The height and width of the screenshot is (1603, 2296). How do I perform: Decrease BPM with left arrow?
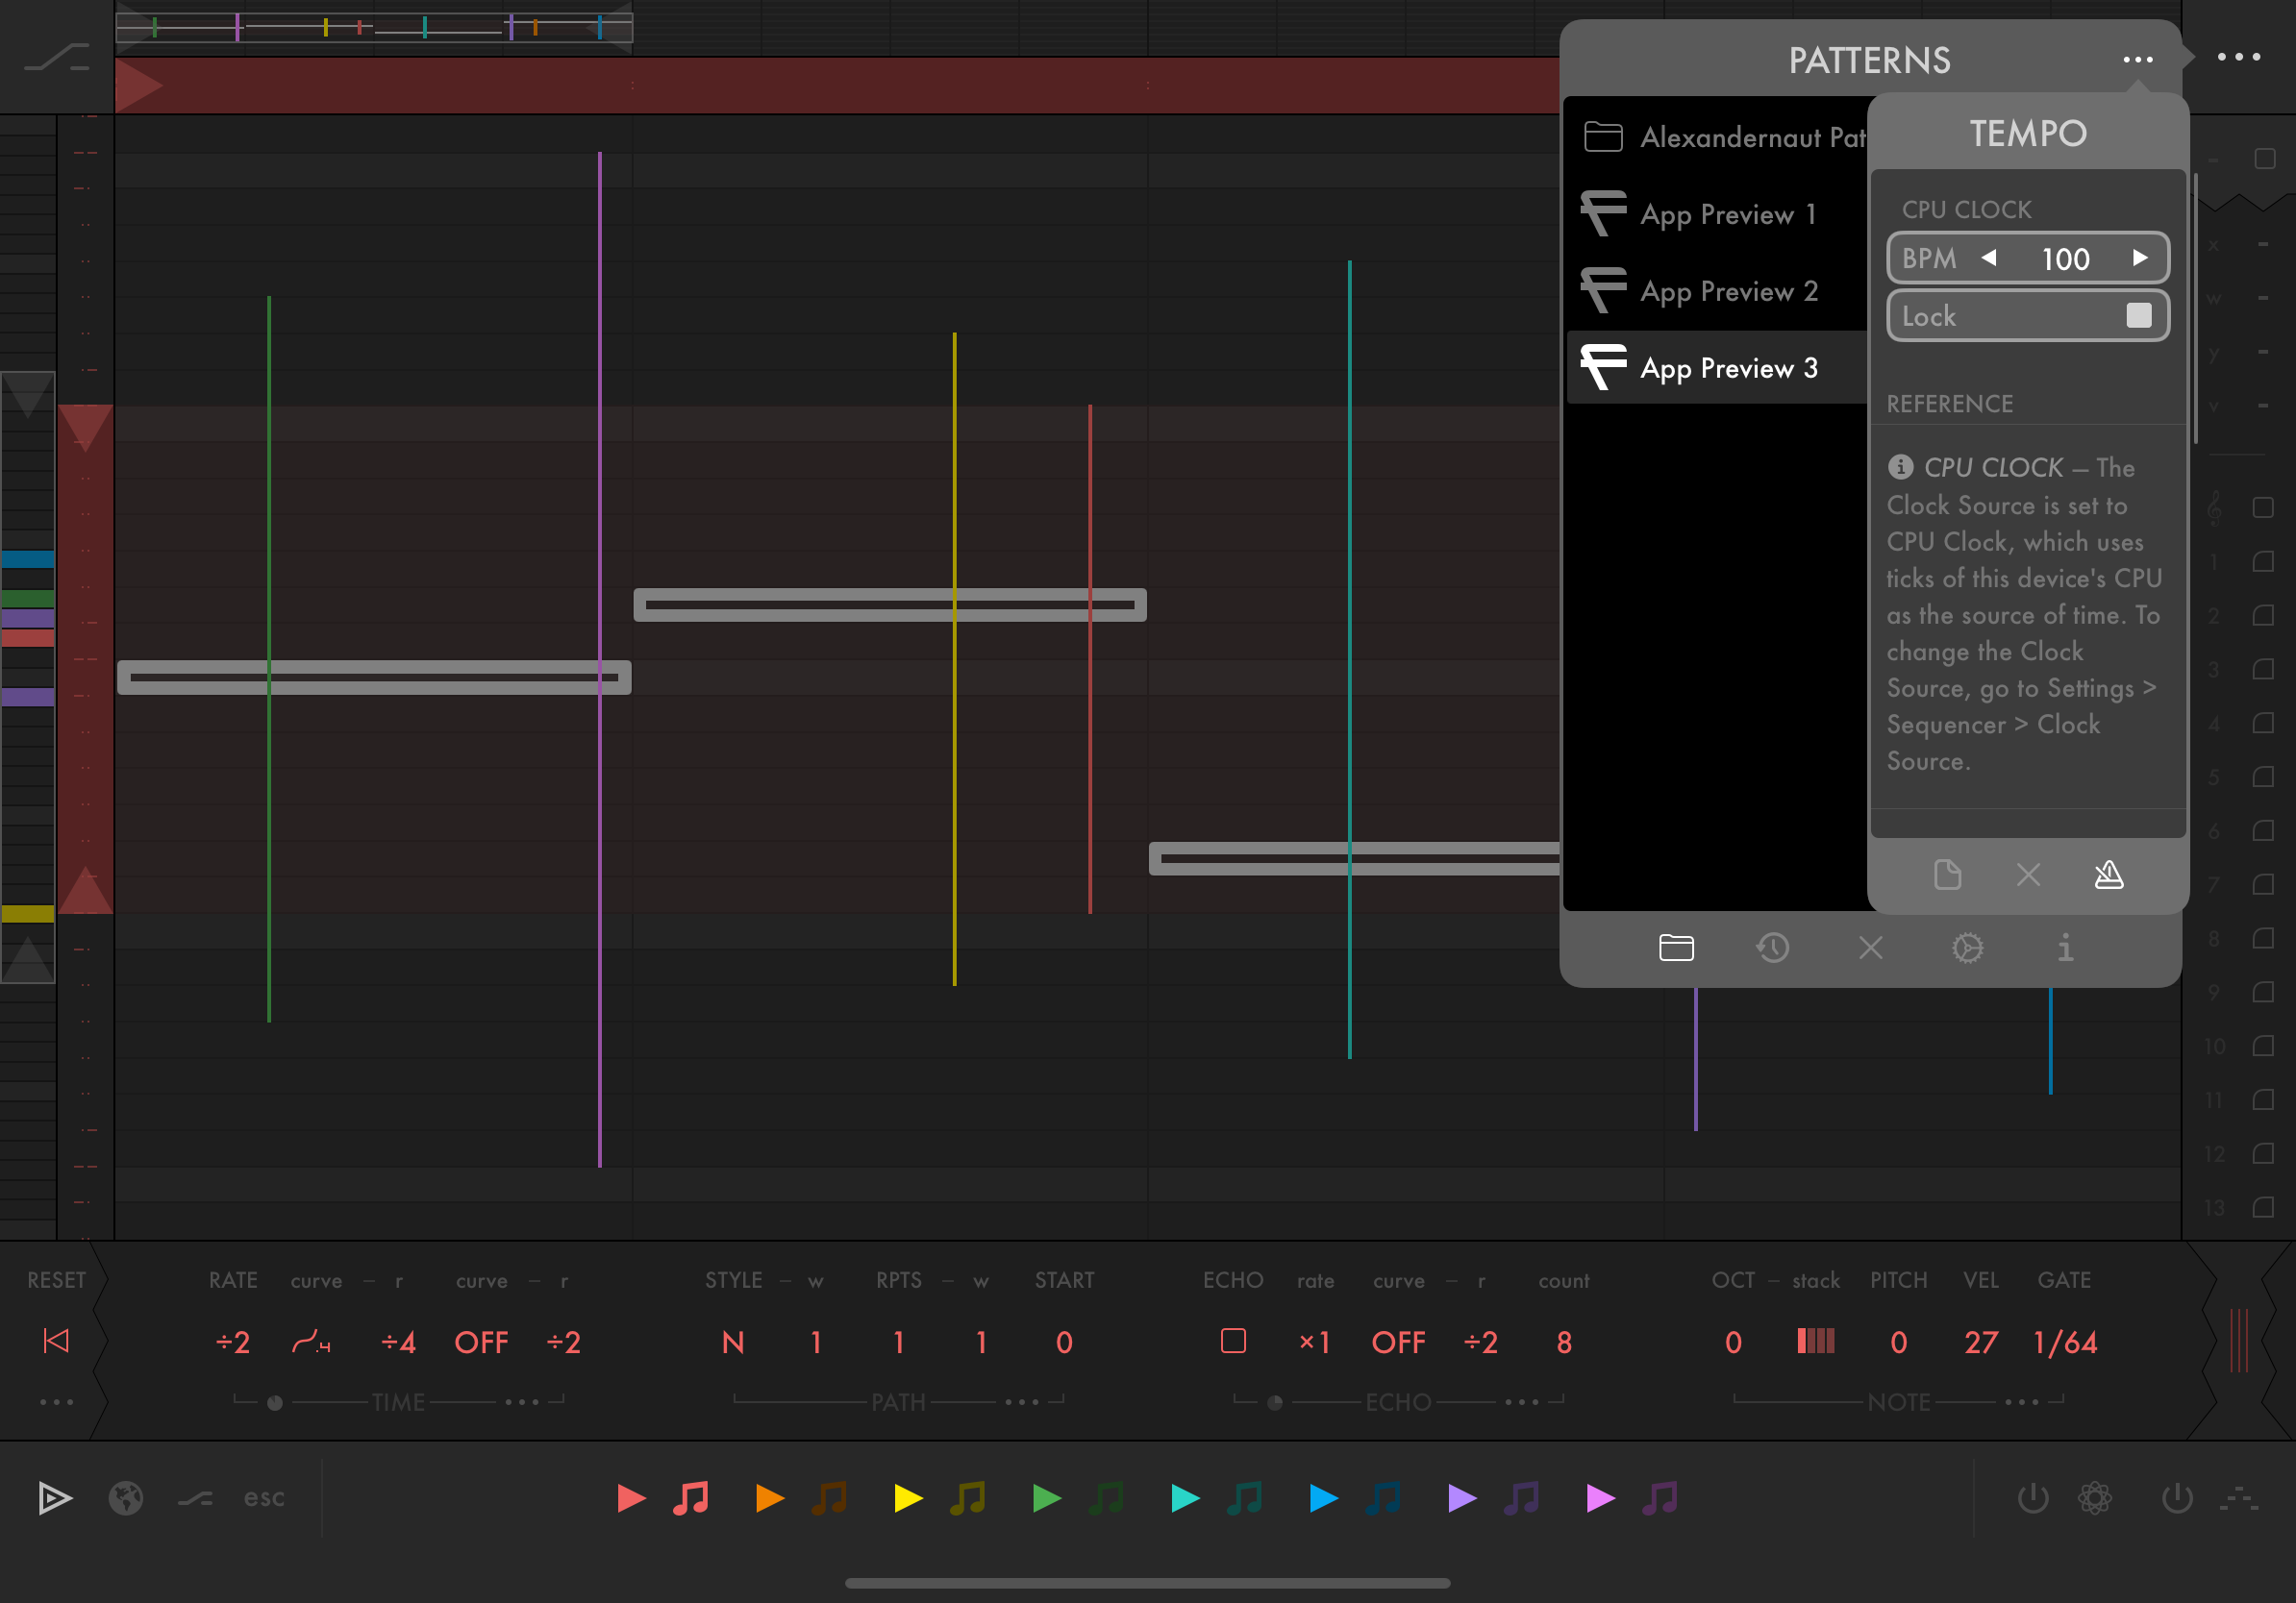(x=1989, y=258)
